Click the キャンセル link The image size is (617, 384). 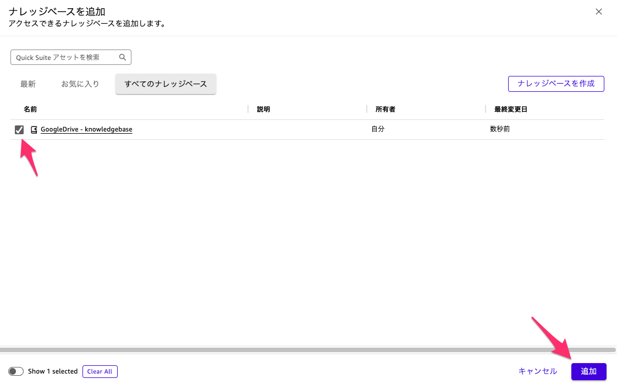click(537, 371)
